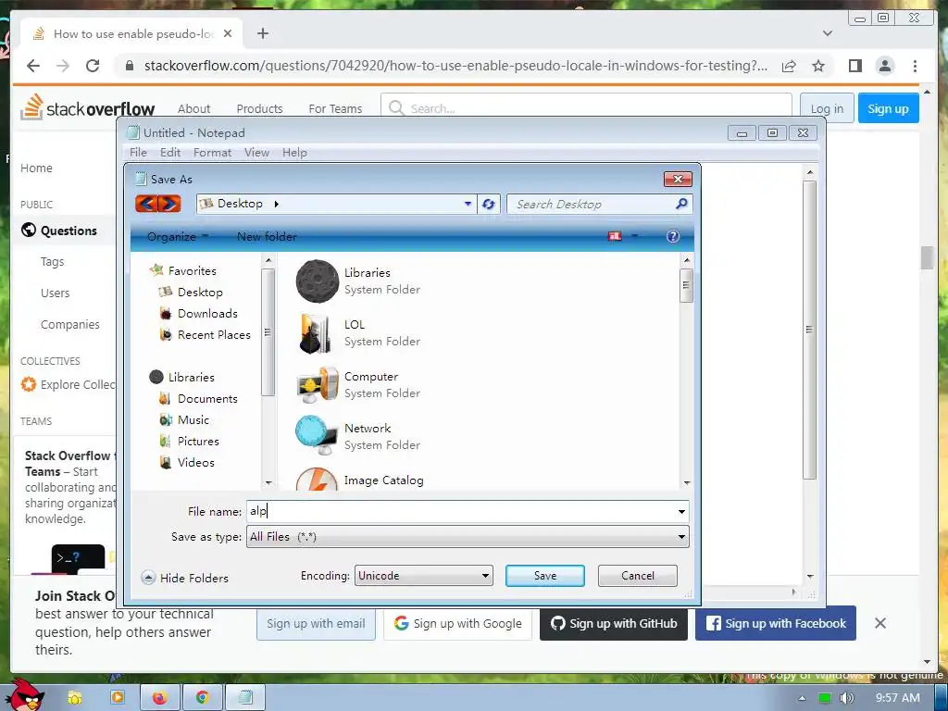This screenshot has height=711, width=948.
Task: Open a new Chrome tab
Action: [262, 33]
